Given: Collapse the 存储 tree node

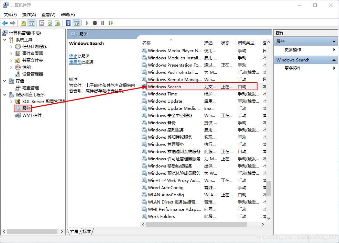Looking at the screenshot, I should click(x=5, y=81).
